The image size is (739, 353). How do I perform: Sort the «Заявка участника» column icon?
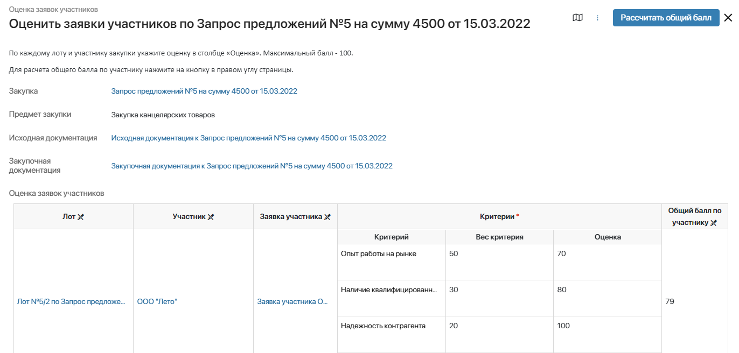tap(329, 216)
